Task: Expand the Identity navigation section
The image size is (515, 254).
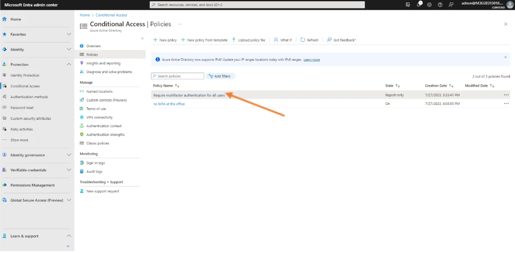Action: pos(69,49)
